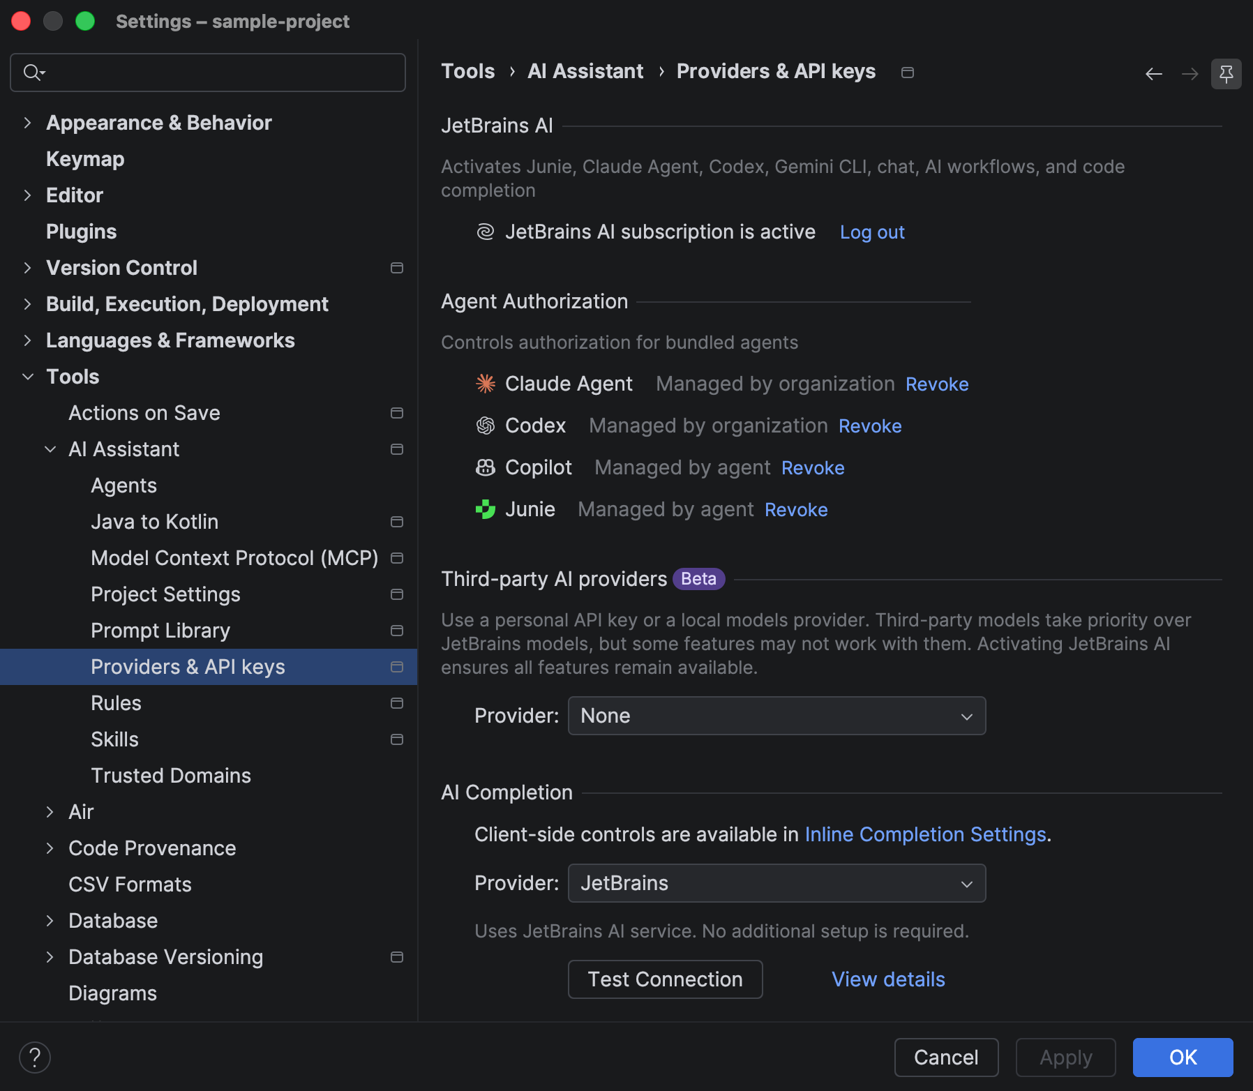
Task: Click the View details link
Action: point(888,979)
